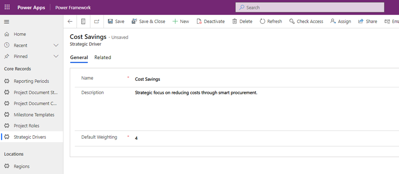This screenshot has width=399, height=174.
Task: Click the Delete trash can icon
Action: 235,21
